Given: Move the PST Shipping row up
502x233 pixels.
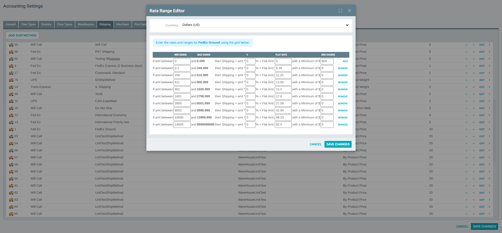Looking at the screenshot, I should (x=466, y=52).
